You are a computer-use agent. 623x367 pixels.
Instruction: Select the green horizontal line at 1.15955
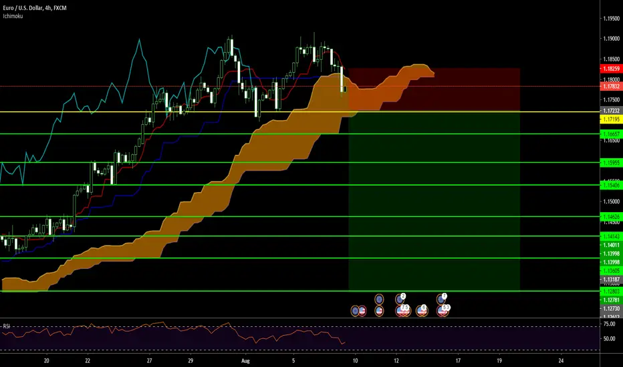click(299, 162)
